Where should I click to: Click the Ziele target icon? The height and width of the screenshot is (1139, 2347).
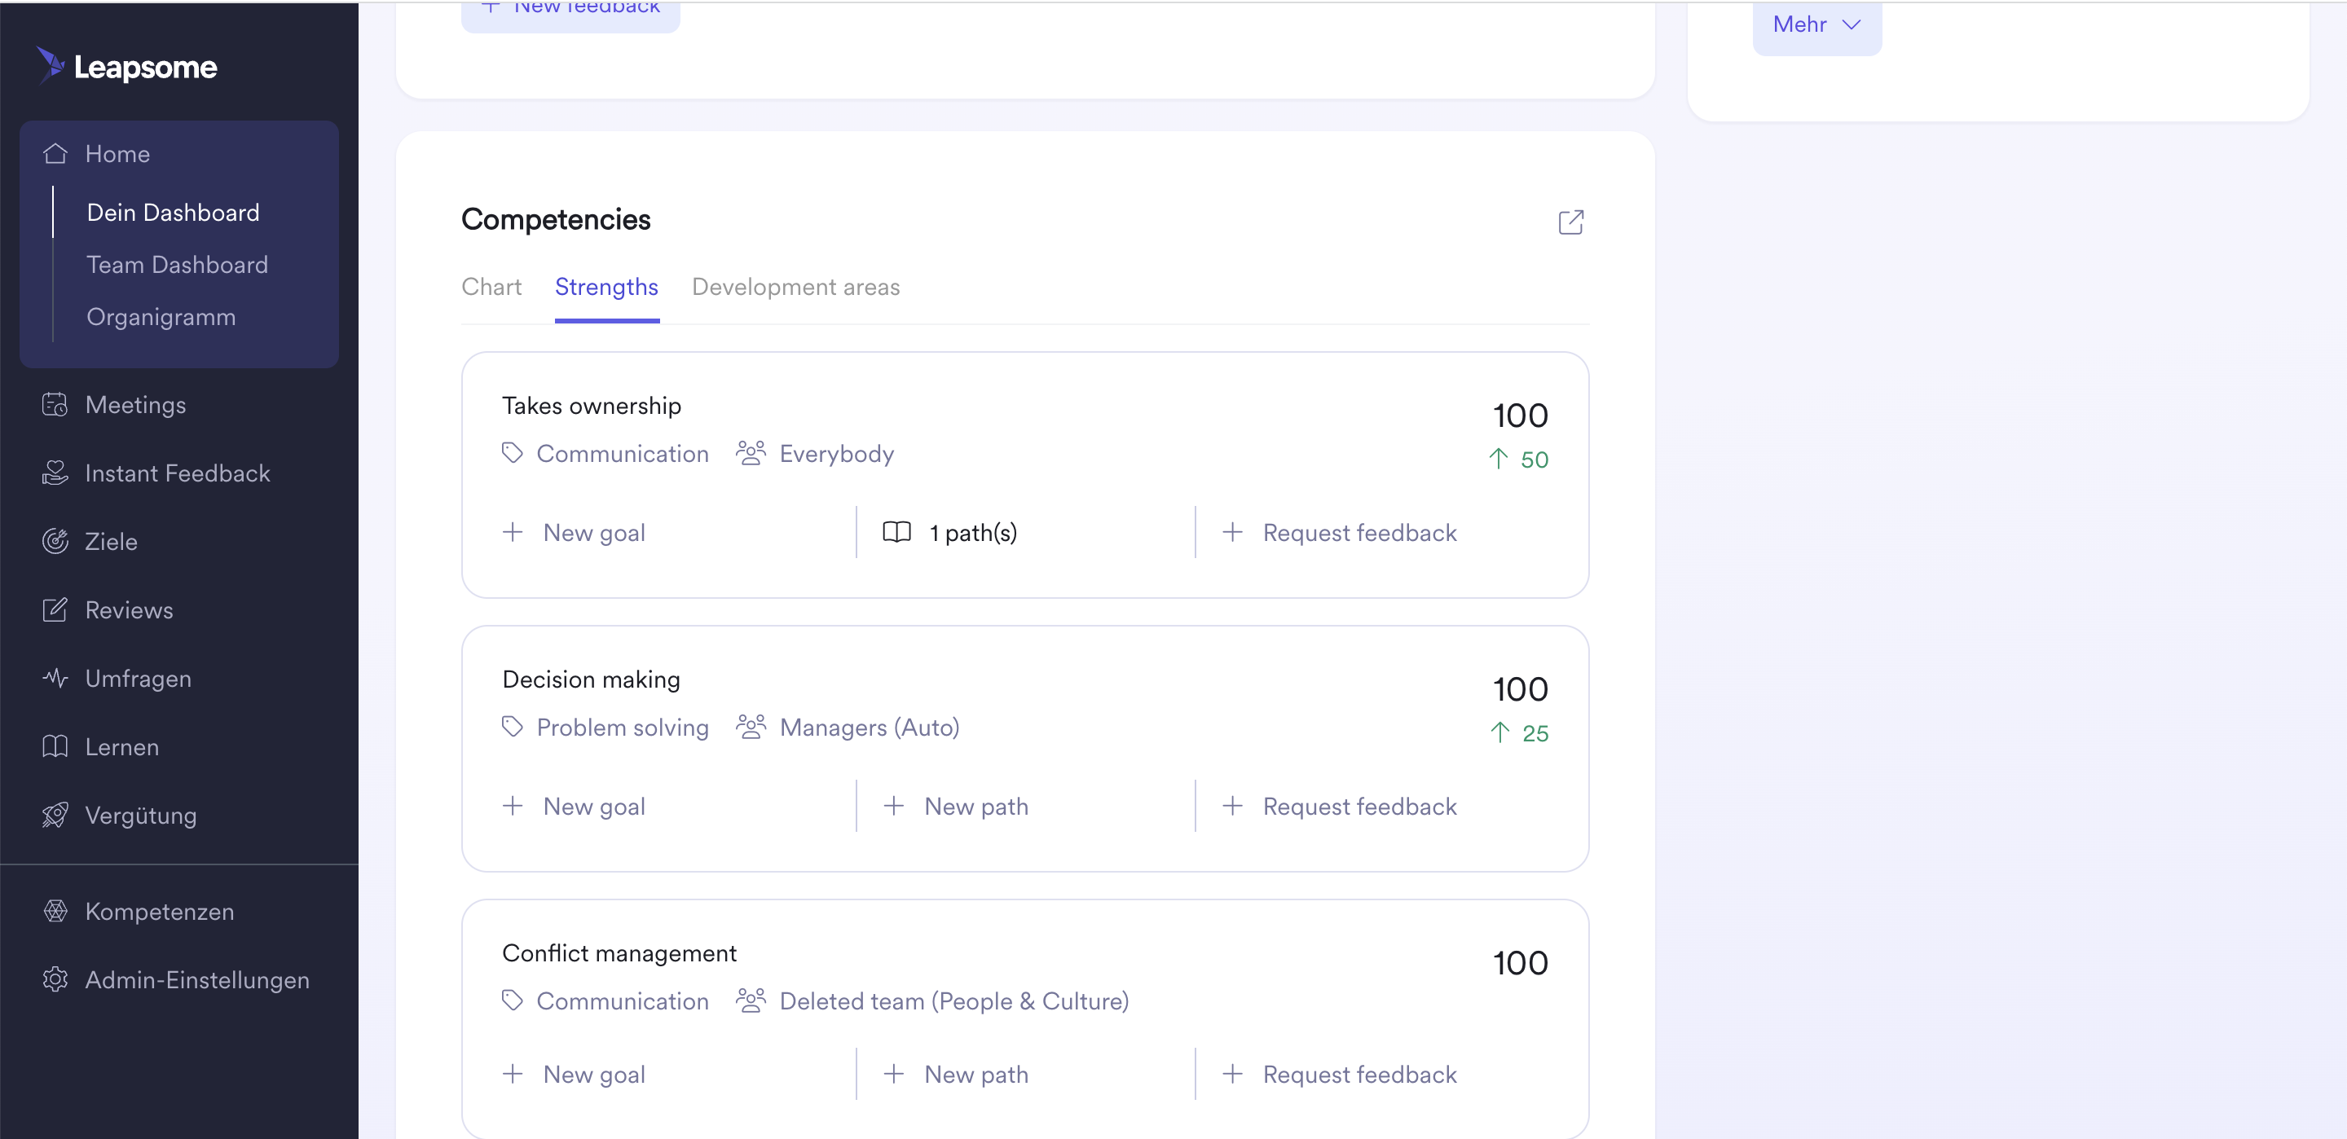coord(55,540)
